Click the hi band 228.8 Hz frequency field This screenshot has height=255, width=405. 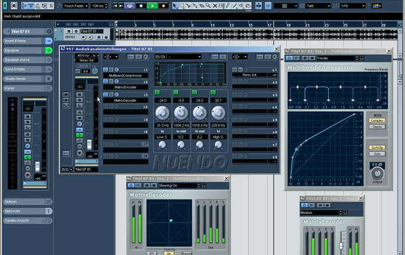click(x=218, y=125)
